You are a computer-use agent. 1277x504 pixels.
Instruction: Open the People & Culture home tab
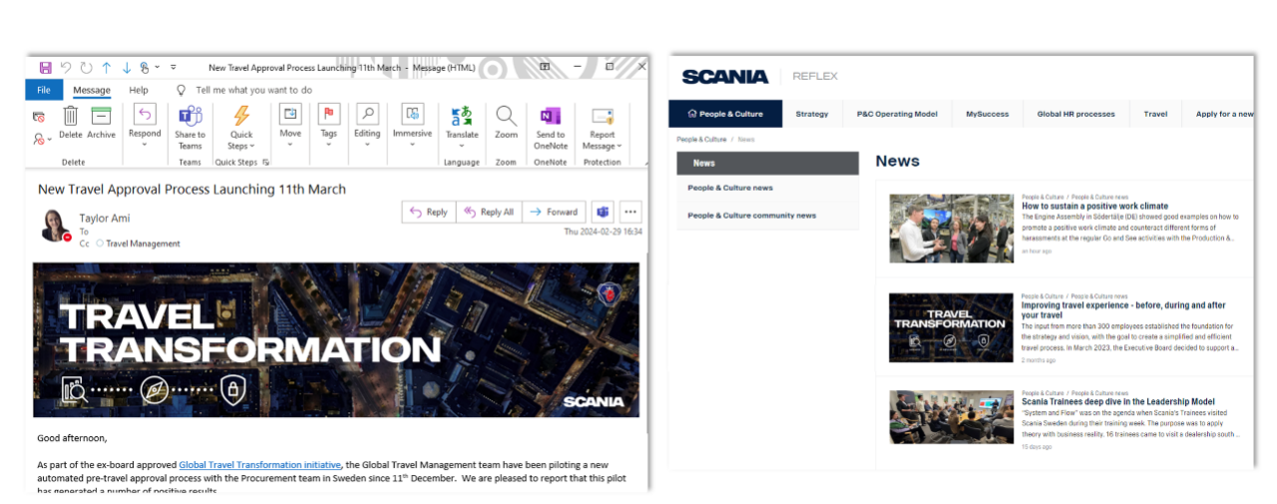[725, 114]
